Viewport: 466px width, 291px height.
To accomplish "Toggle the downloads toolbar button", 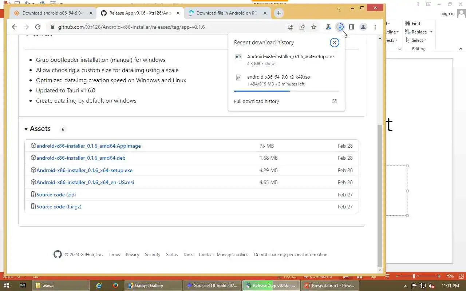I will 340,27.
